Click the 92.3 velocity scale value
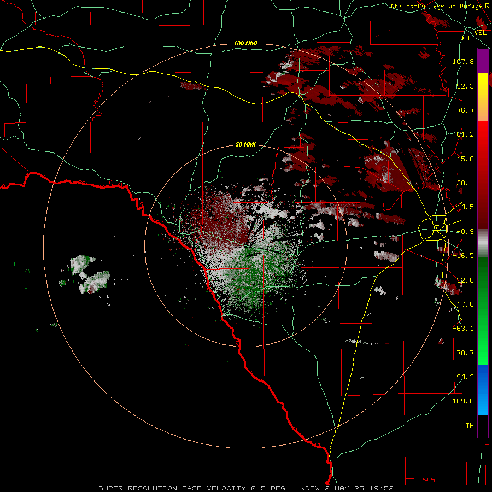This screenshot has width=492, height=492. pyautogui.click(x=465, y=86)
